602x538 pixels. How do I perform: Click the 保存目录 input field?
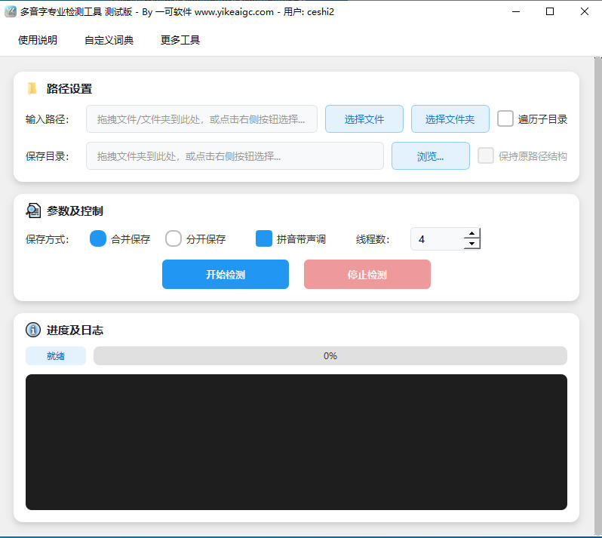[x=235, y=156]
